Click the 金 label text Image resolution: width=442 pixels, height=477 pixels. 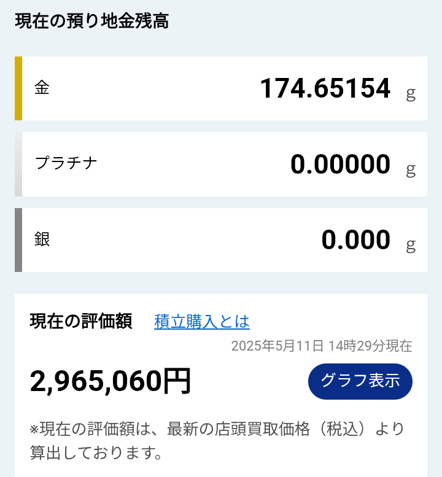[x=42, y=88]
